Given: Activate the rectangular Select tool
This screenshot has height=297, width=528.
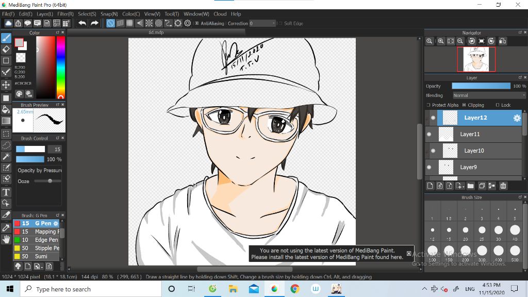Looking at the screenshot, I should [x=6, y=134].
